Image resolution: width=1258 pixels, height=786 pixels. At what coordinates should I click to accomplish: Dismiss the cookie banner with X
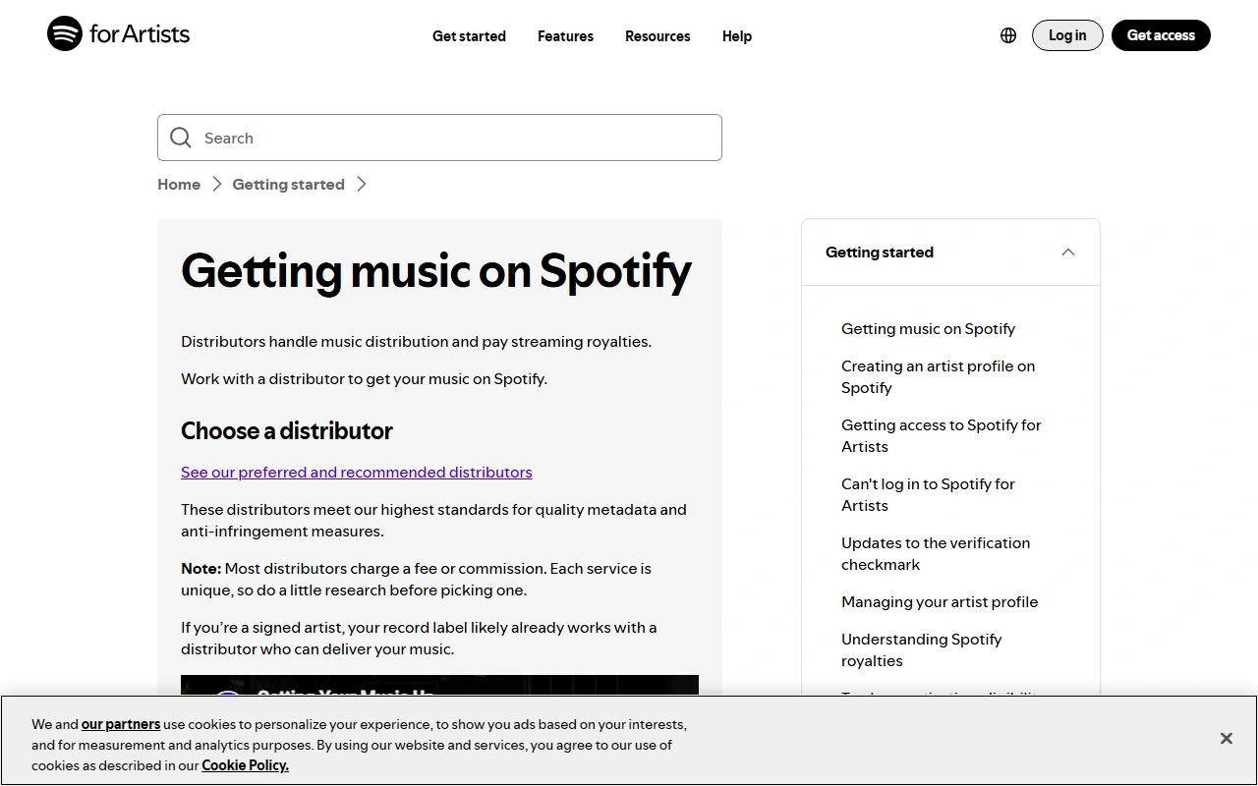[1226, 738]
